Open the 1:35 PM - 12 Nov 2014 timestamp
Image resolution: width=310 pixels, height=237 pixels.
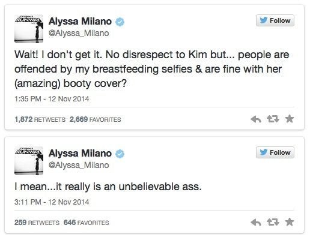(x=52, y=99)
